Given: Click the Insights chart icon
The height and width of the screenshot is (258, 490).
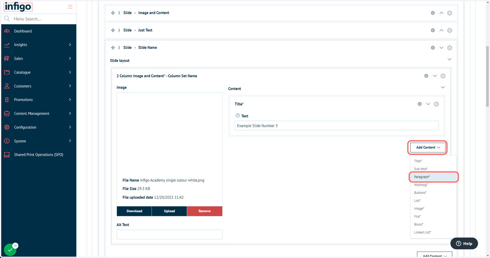Looking at the screenshot, I should tap(7, 45).
